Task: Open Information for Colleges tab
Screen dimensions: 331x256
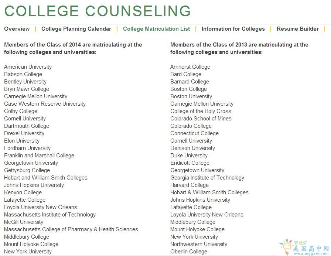Action: [x=233, y=29]
